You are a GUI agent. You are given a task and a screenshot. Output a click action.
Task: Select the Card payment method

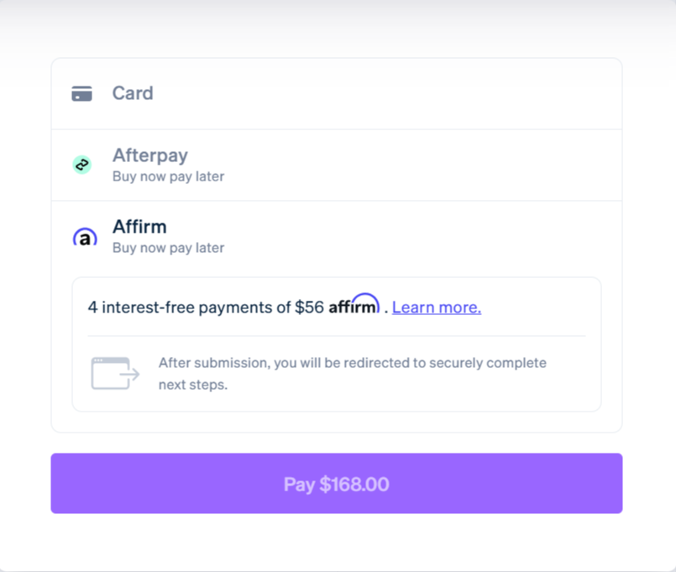(x=336, y=93)
